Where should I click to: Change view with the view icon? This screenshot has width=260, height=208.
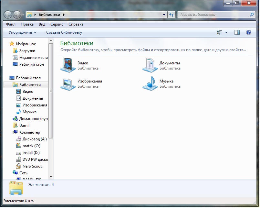tap(219, 32)
